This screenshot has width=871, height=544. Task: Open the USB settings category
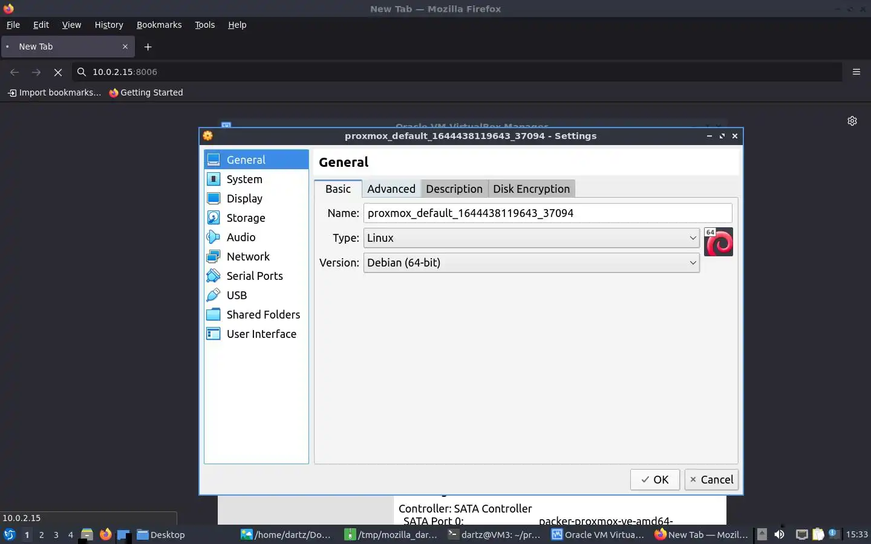[x=256, y=295]
